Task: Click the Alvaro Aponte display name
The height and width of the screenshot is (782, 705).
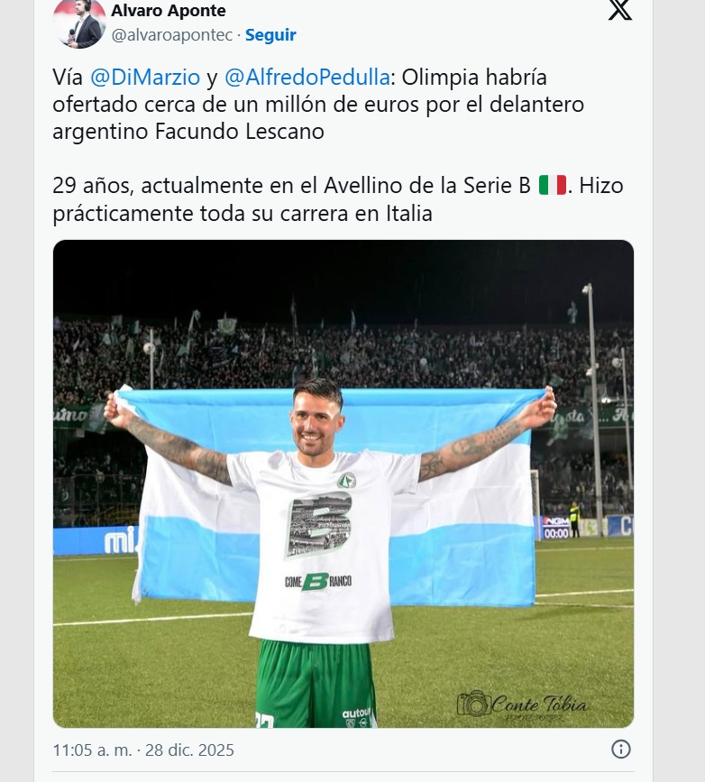Action: click(169, 11)
